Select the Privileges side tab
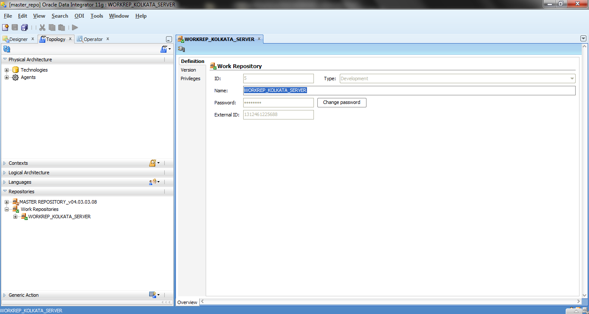Screen dimensions: 589x314 tap(190, 78)
